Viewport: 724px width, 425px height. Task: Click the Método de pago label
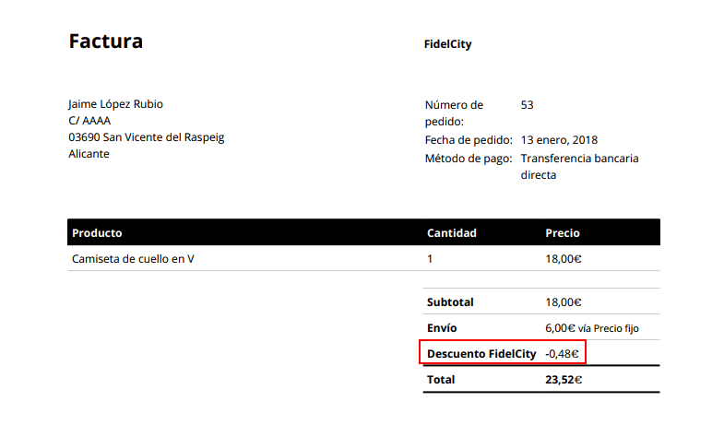point(469,158)
